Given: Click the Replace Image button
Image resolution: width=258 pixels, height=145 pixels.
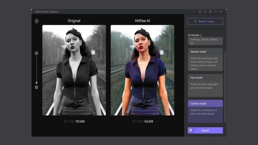Looking at the screenshot, I should (205, 21).
